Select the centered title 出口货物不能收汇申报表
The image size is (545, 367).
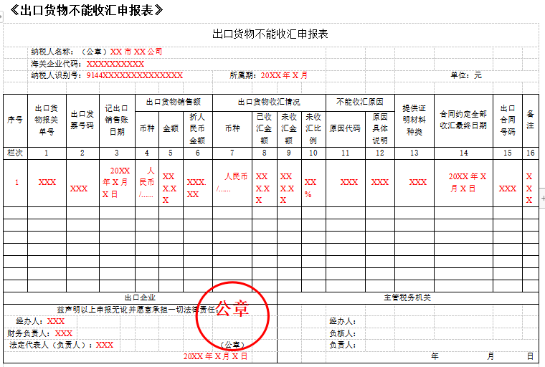[270, 34]
